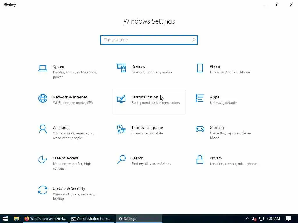Click 'Narrator, magnifier, high contrast' text
This screenshot has width=298, height=223.
coord(72,166)
